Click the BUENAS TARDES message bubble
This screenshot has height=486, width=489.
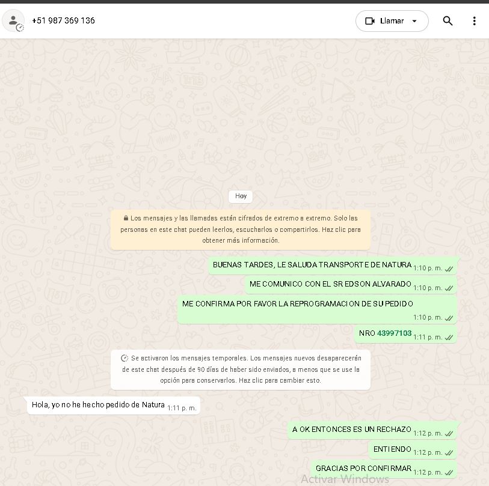pyautogui.click(x=312, y=265)
